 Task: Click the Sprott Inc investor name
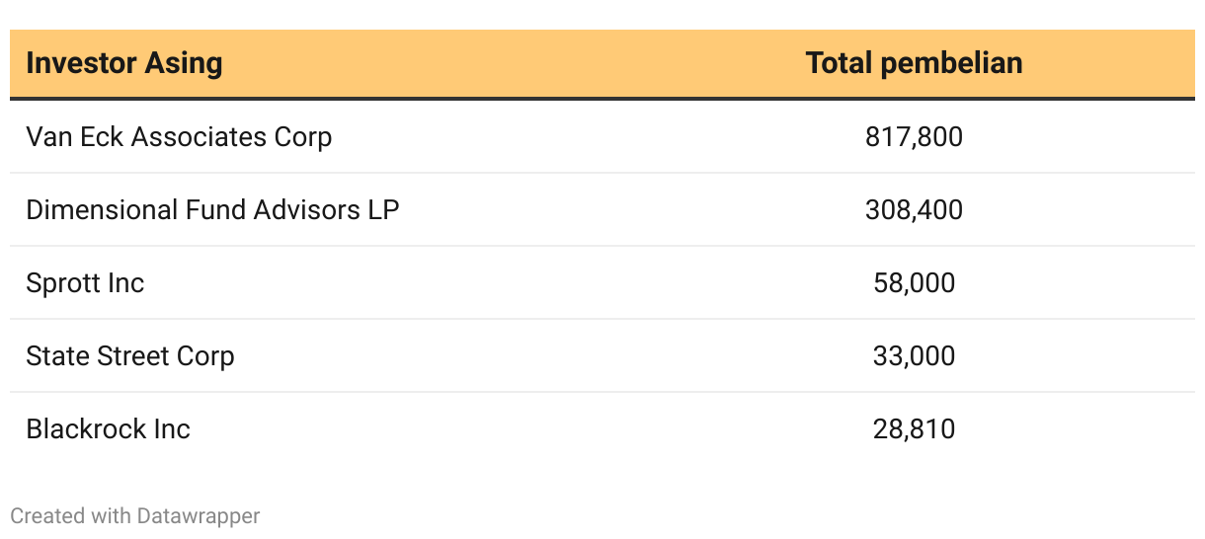[85, 283]
